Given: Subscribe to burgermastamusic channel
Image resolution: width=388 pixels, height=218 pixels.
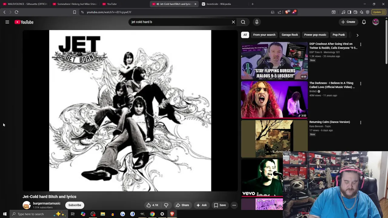Looking at the screenshot, I should click(75, 205).
